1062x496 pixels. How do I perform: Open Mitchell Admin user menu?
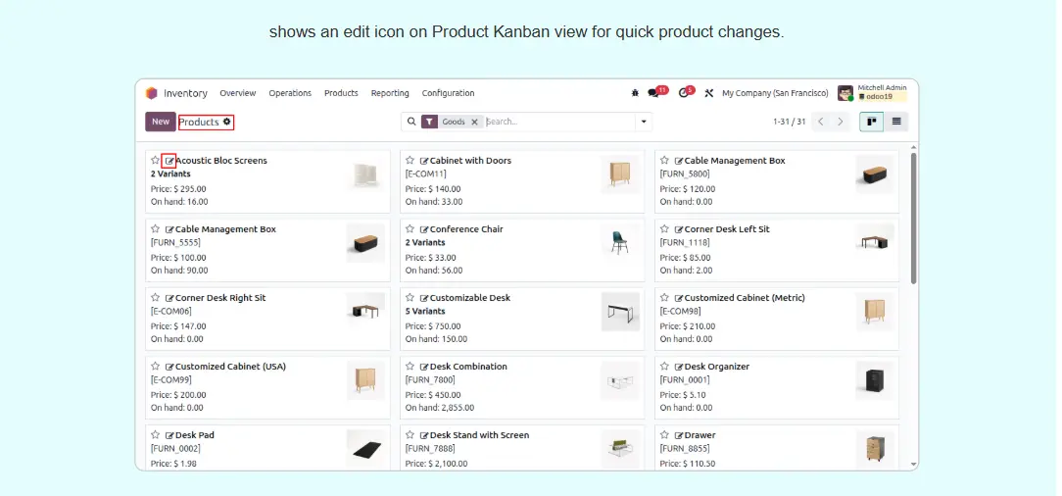tap(873, 93)
